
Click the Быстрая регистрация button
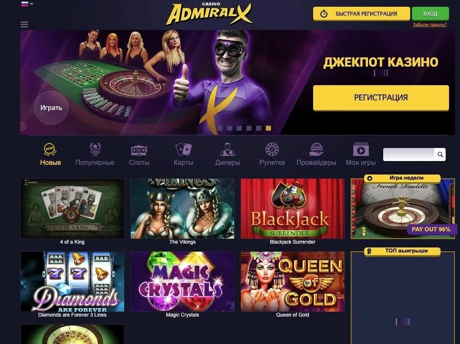click(x=361, y=14)
